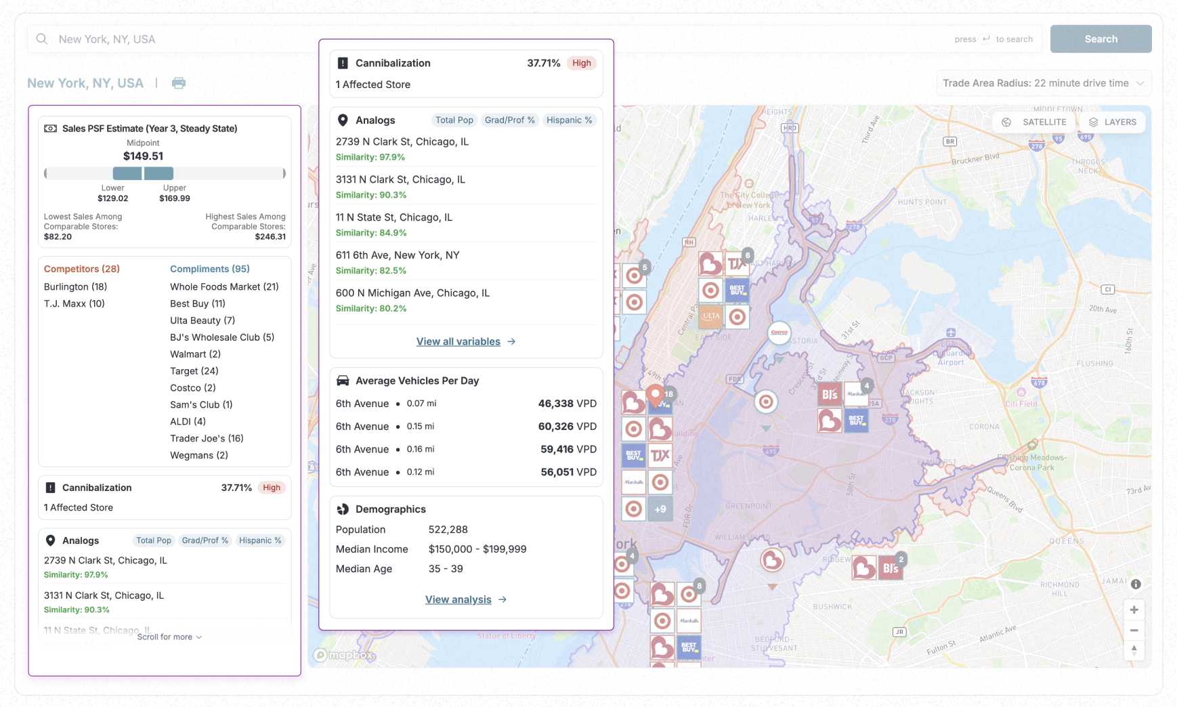The image size is (1177, 707).
Task: Click the Marshalls tile with the 4 badge
Action: pyautogui.click(x=856, y=394)
